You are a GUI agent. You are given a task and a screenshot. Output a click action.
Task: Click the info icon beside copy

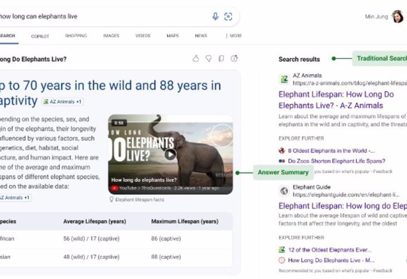[234, 59]
